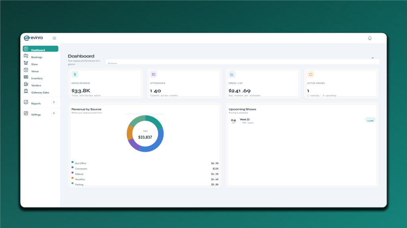
Task: Go to the Show page
Action: [35, 64]
